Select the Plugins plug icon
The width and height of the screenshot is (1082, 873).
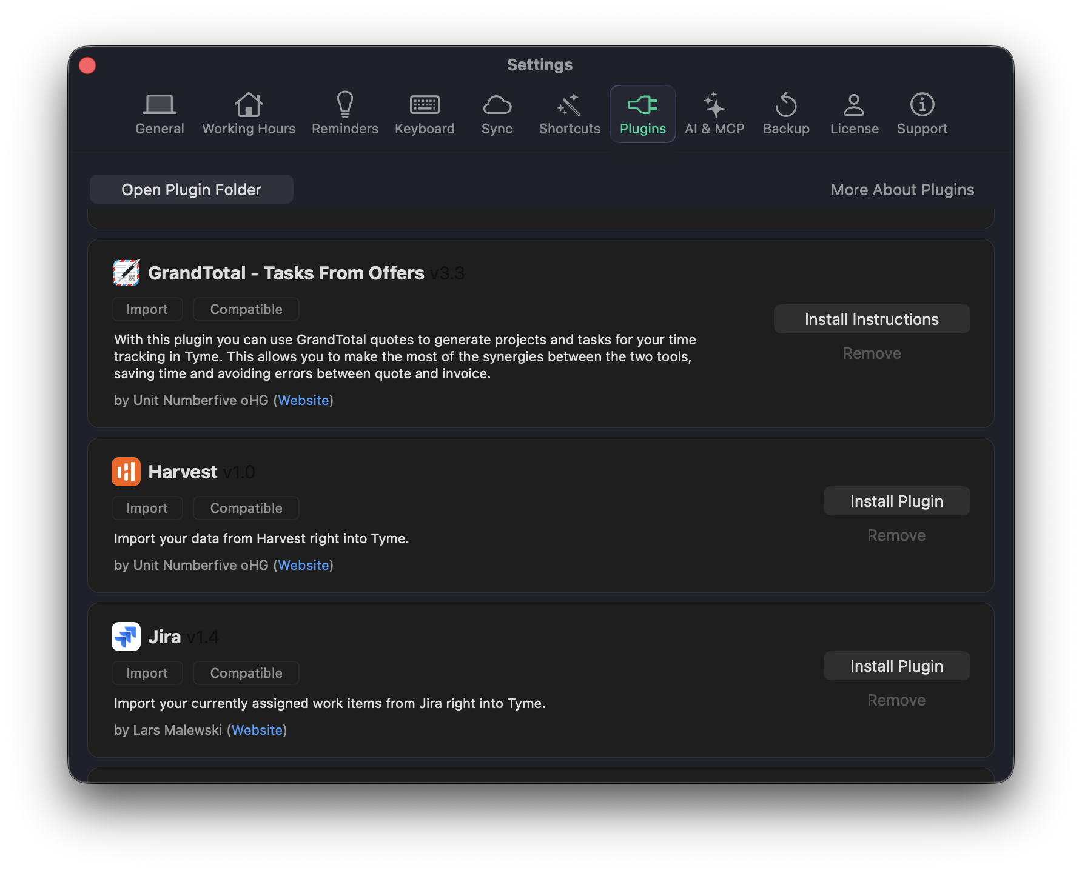643,105
